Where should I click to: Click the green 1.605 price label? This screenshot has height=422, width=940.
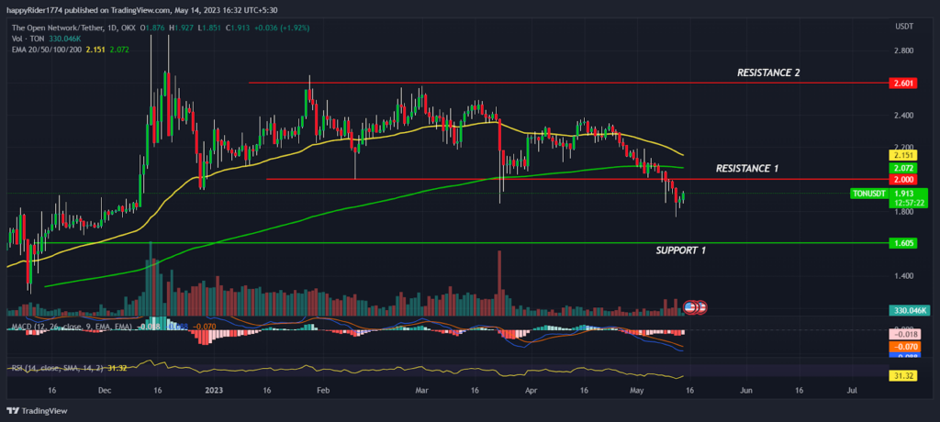904,243
